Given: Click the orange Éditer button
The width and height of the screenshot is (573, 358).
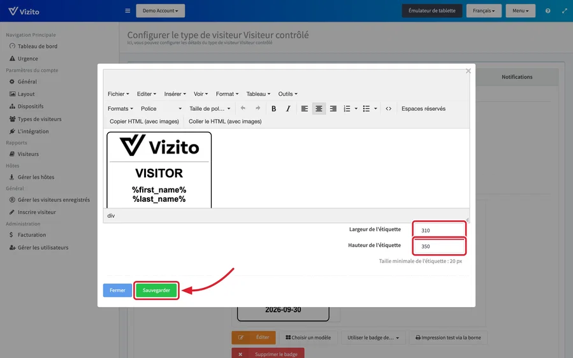Looking at the screenshot, I should pyautogui.click(x=254, y=338).
